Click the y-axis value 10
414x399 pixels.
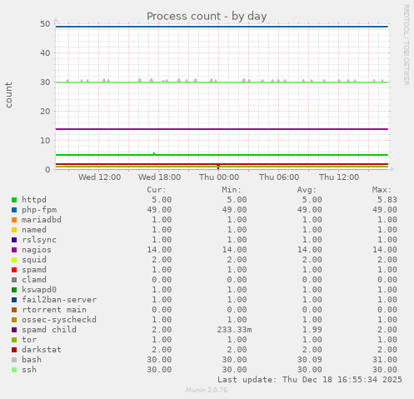tap(45, 140)
